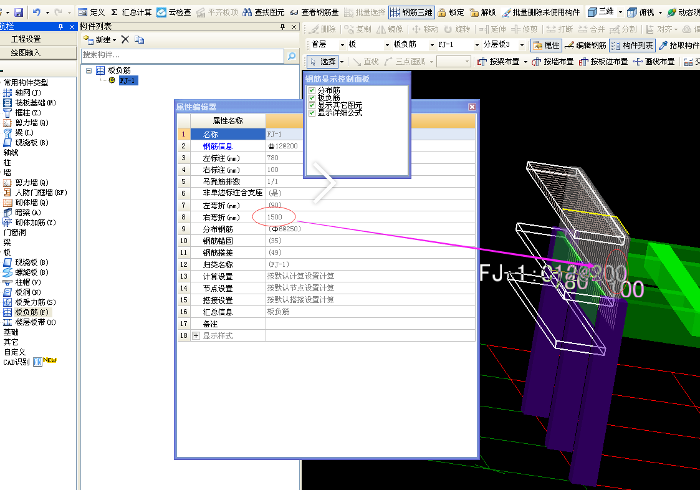The image size is (700, 490).
Task: Close the 属性编辑器 dialog
Action: (472, 107)
